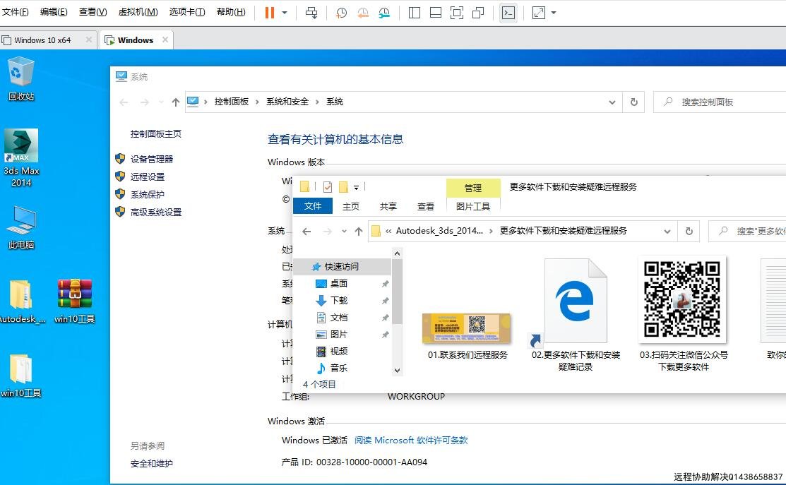The width and height of the screenshot is (786, 485).
Task: Open the 阅读 Microsoft 软件许可条款 link
Action: (x=411, y=440)
